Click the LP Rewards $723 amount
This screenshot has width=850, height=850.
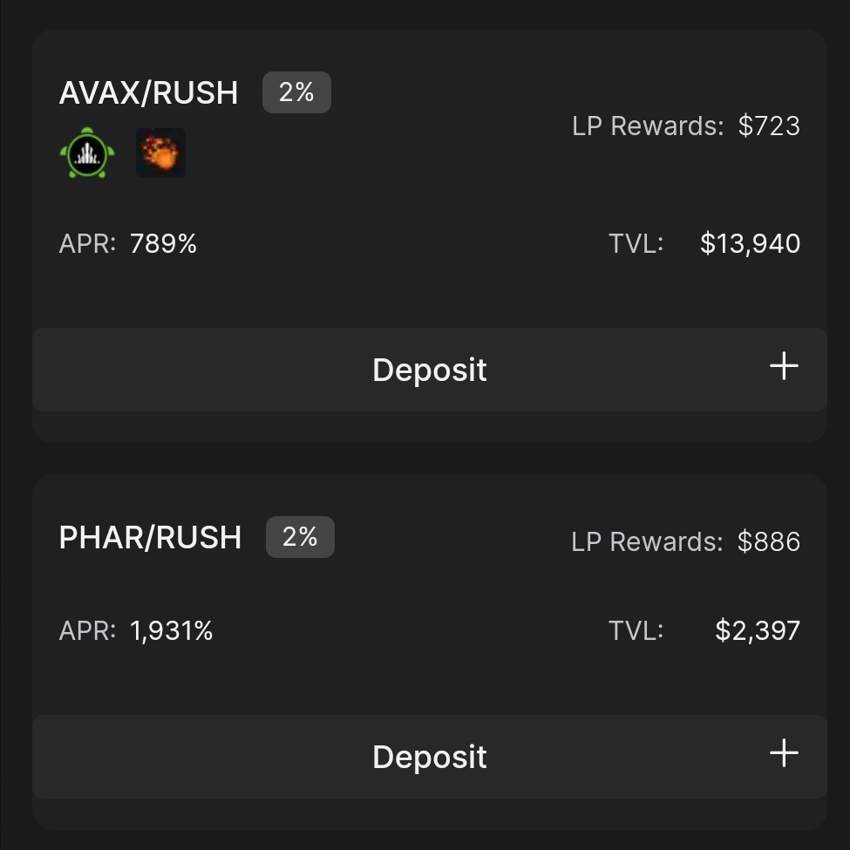point(769,126)
